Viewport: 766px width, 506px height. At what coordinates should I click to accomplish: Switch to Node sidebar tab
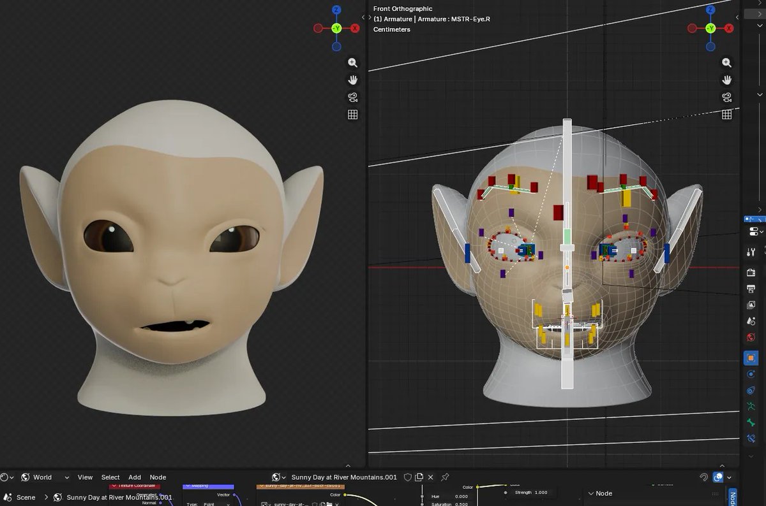click(x=733, y=497)
